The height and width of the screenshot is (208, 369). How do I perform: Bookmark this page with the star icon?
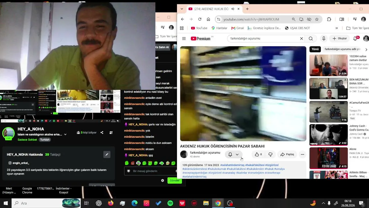(317, 19)
